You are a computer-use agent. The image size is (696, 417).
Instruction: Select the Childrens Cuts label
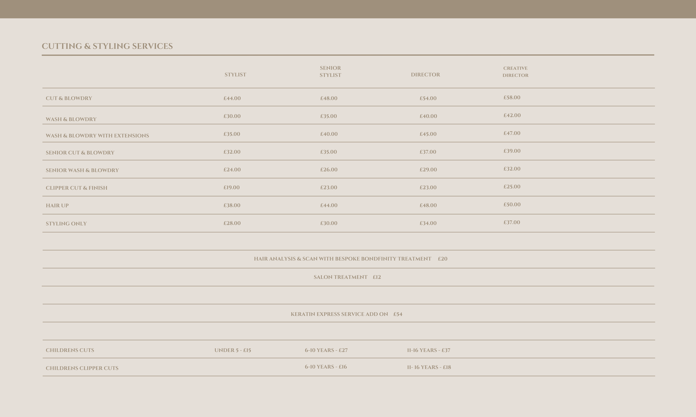[70, 350]
